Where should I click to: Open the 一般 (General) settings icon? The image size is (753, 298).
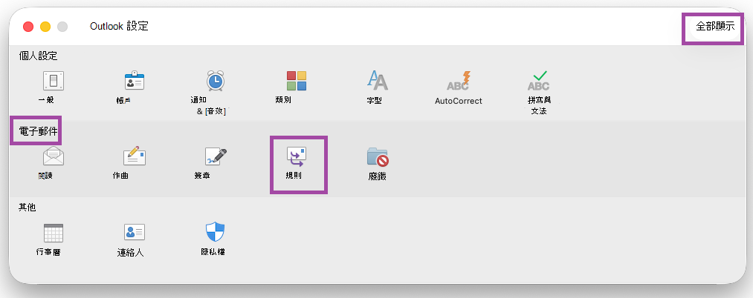pos(54,81)
